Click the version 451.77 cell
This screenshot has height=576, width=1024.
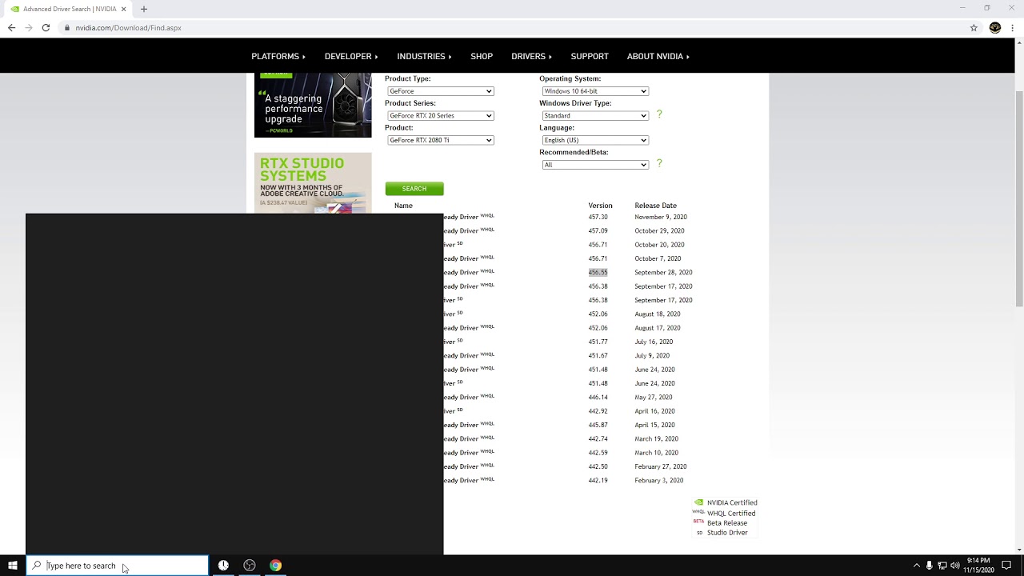[598, 342]
